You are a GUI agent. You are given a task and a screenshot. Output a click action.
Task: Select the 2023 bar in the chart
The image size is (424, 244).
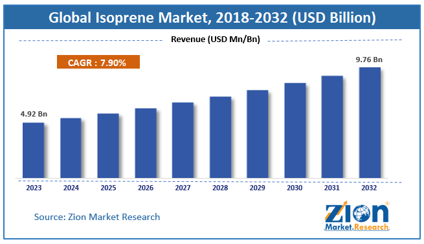pos(33,150)
